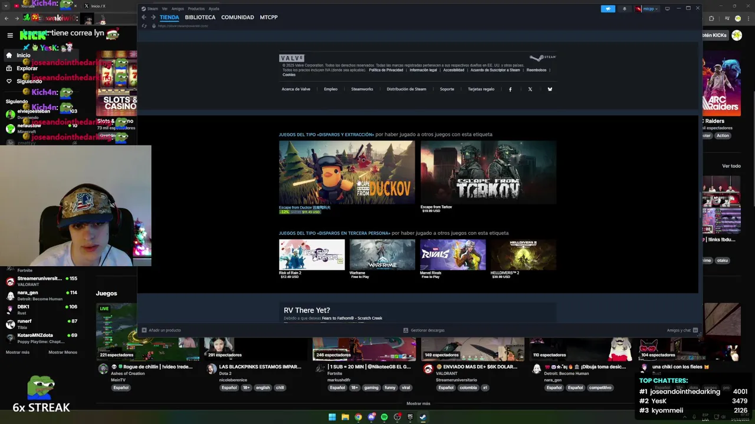This screenshot has height=424, width=755.
Task: Open Risk of Rain 2 capsule
Action: [312, 254]
